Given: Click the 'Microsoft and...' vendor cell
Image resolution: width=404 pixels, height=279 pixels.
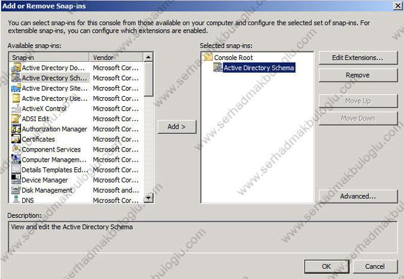Looking at the screenshot, I should pyautogui.click(x=116, y=190).
